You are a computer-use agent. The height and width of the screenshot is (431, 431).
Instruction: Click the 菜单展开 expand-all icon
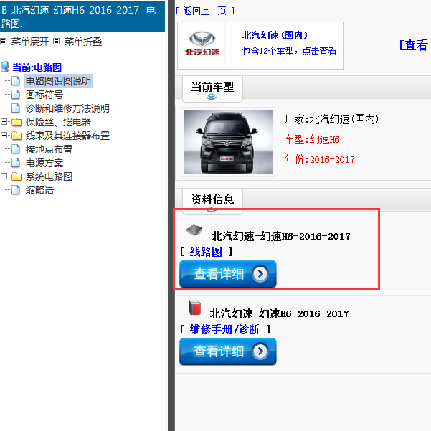4,42
